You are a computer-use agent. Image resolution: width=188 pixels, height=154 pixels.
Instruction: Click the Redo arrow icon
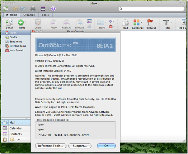(x=23, y=9)
